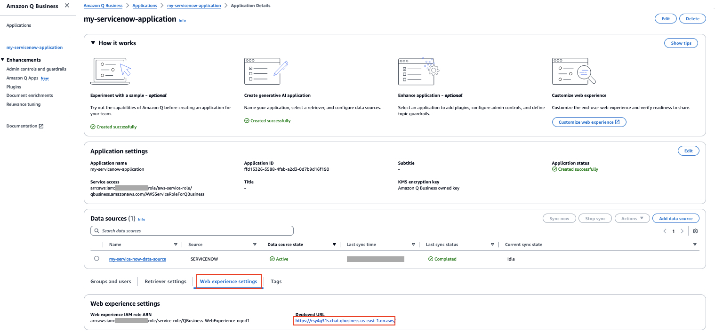Image resolution: width=715 pixels, height=333 pixels.
Task: Click the Applications breadcrumb link
Action: 145,6
